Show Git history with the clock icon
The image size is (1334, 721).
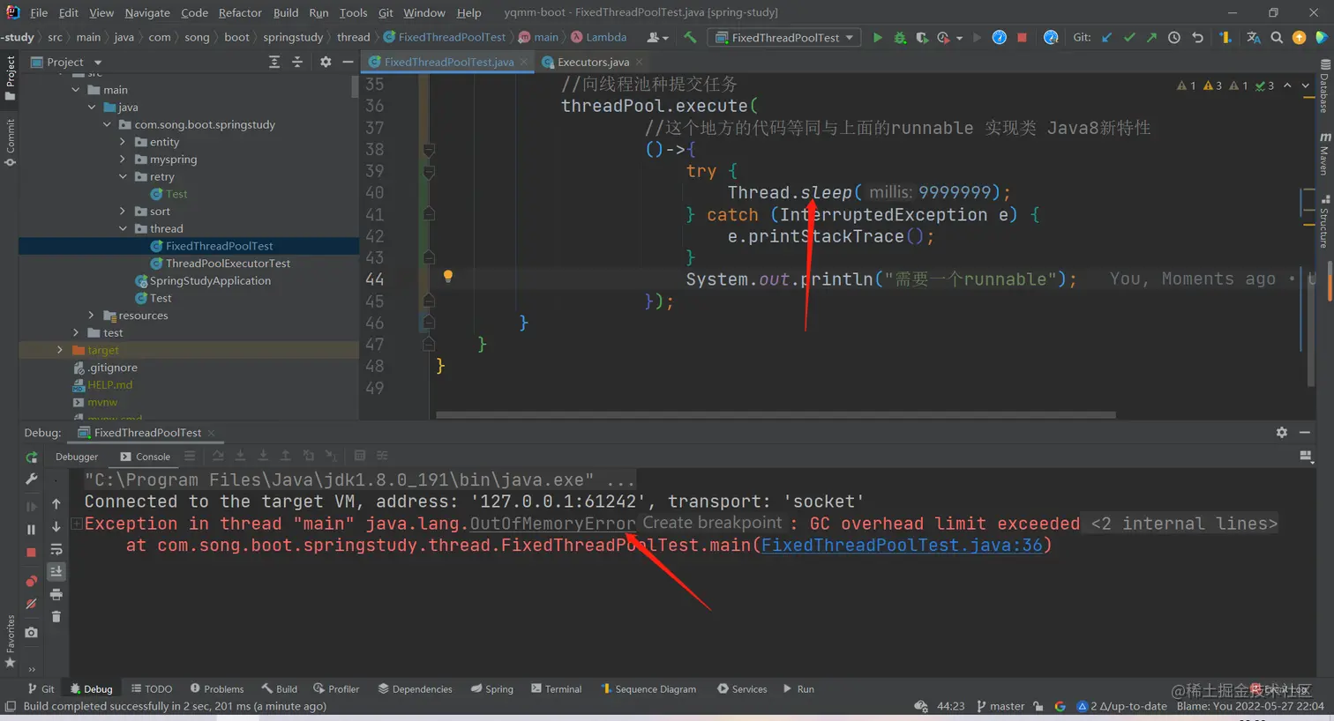click(x=1174, y=38)
